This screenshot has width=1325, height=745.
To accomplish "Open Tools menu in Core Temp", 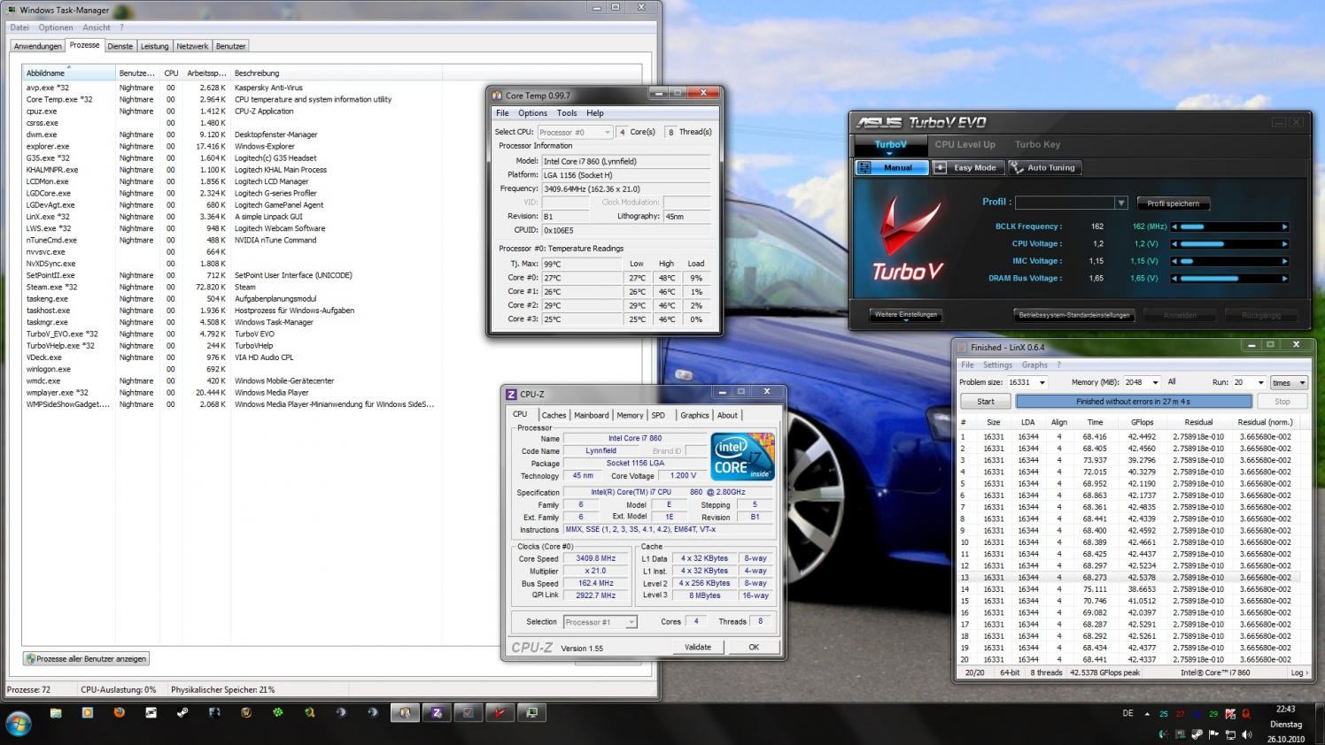I will 567,113.
